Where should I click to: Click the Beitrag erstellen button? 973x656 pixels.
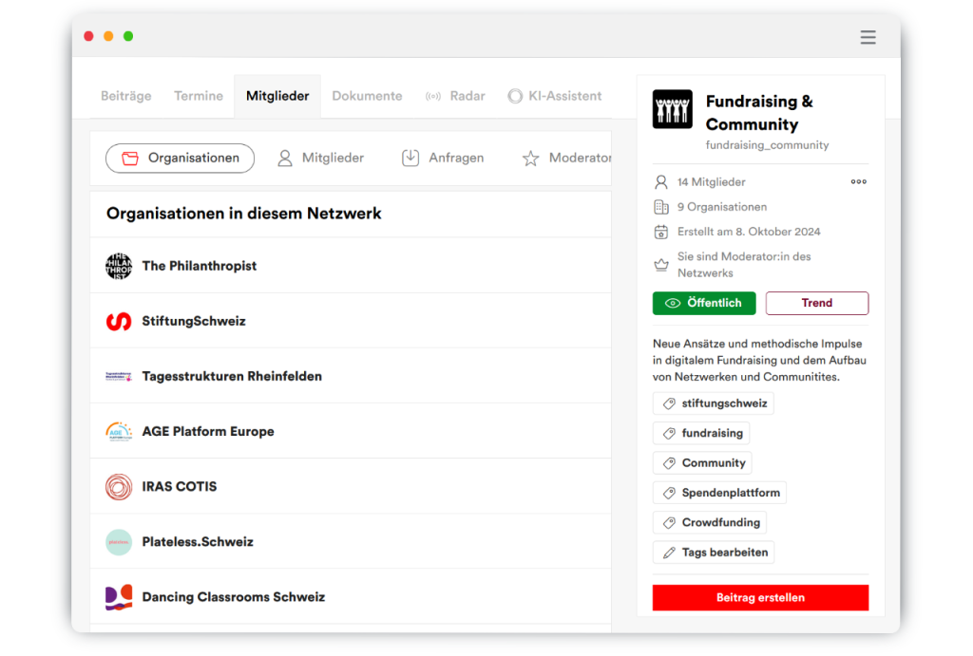click(760, 597)
